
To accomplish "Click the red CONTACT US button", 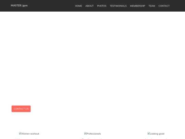I will click(x=21, y=109).
